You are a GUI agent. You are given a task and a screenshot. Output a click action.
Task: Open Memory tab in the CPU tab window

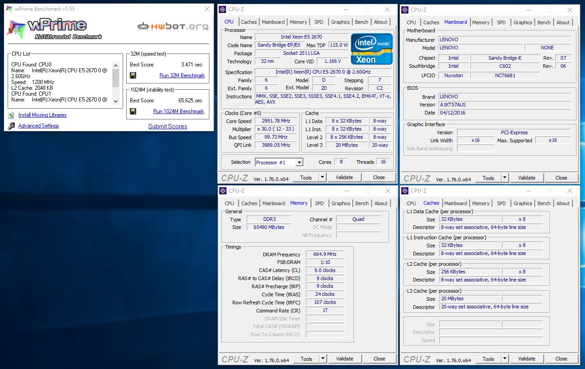click(298, 22)
